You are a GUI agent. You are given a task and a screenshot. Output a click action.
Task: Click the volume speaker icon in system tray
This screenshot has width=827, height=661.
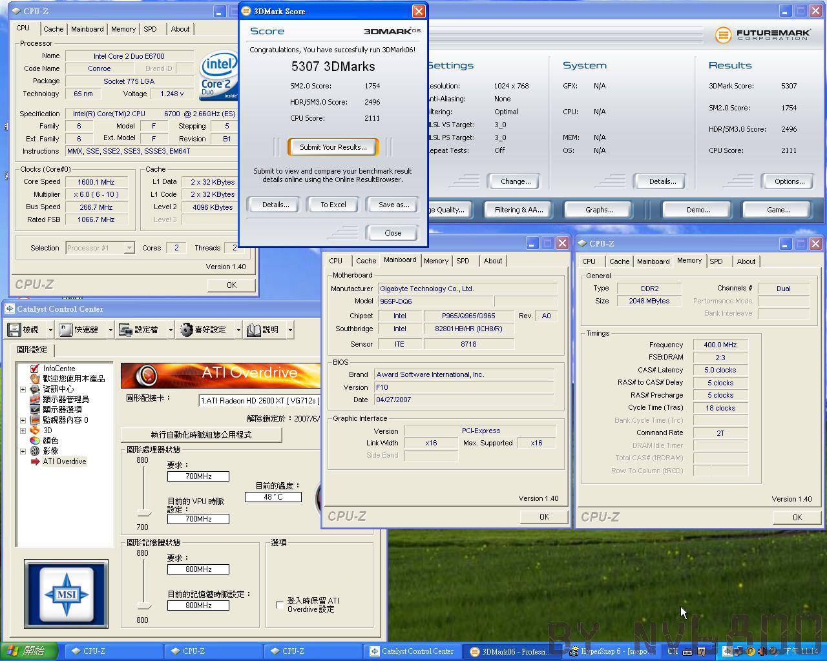pyautogui.click(x=762, y=651)
